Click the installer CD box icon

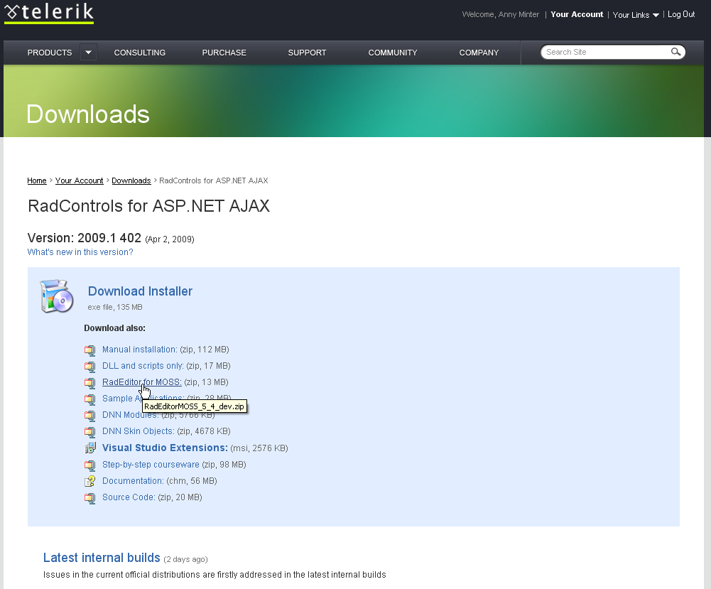57,296
